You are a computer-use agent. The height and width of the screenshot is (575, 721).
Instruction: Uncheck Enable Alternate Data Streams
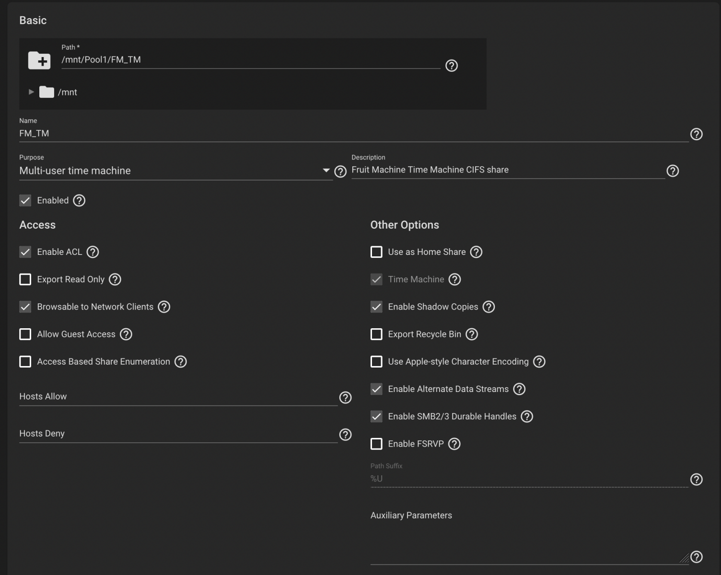click(x=377, y=389)
